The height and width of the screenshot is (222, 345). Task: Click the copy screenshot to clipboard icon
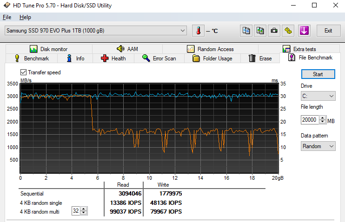(x=260, y=31)
